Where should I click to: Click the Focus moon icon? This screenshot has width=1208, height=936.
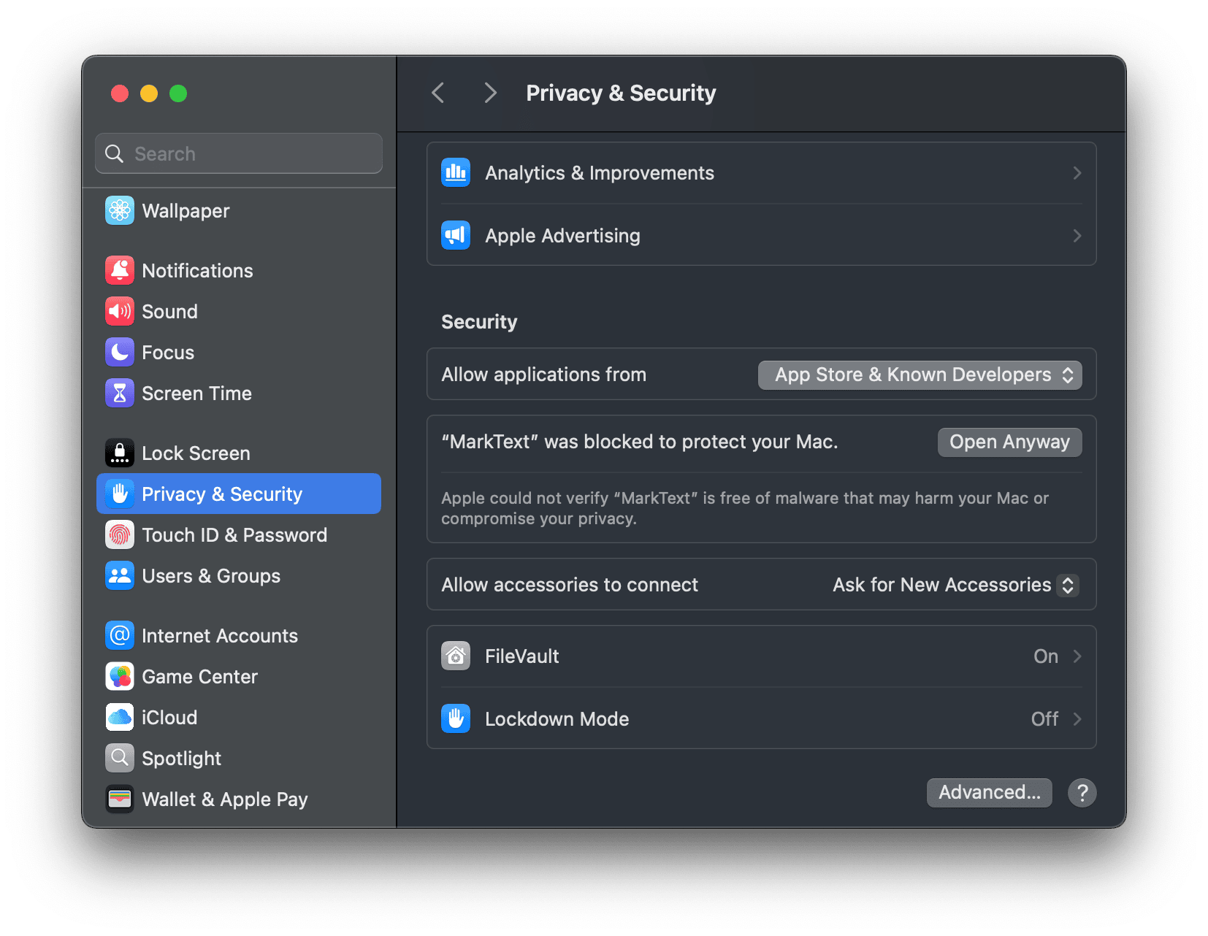pyautogui.click(x=120, y=353)
